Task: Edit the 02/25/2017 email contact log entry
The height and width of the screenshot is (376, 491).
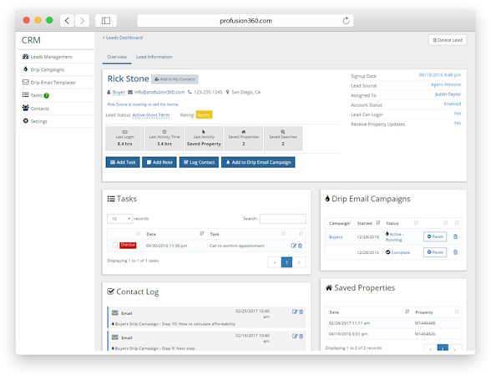Action: coord(295,312)
